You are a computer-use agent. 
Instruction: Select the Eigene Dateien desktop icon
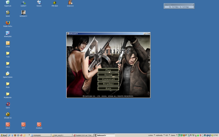(8, 75)
